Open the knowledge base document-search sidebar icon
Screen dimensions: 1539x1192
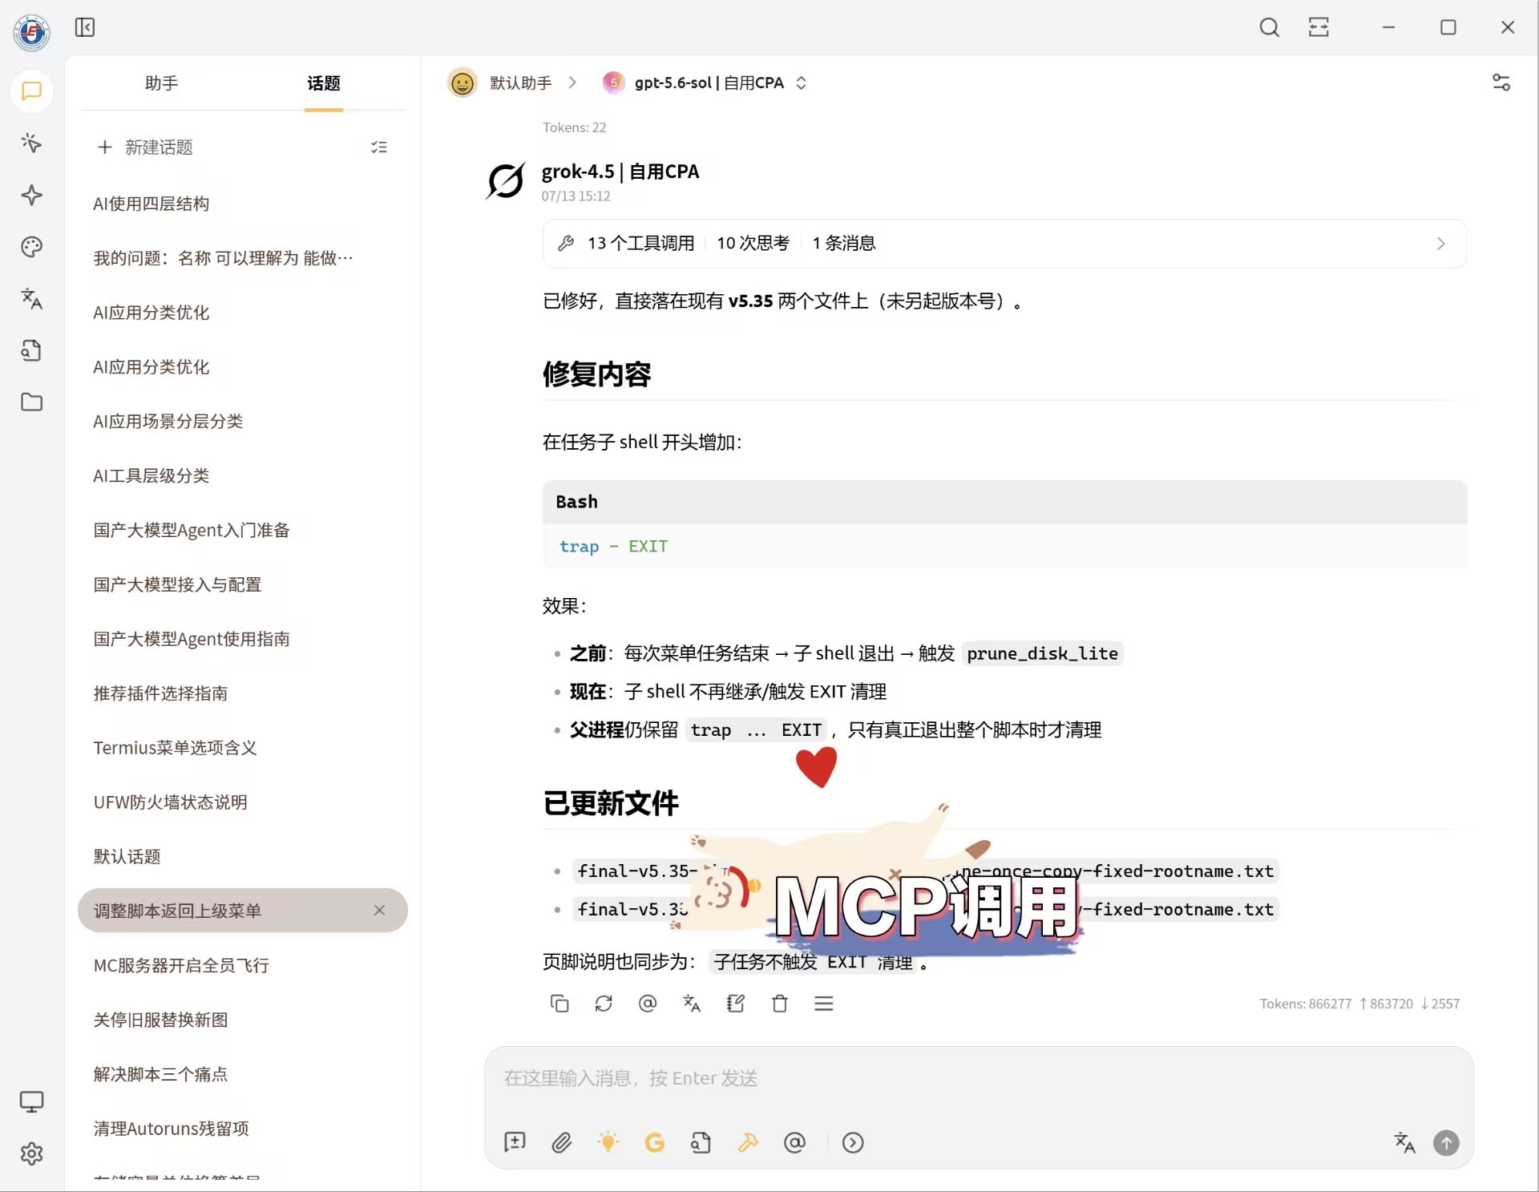[x=31, y=350]
